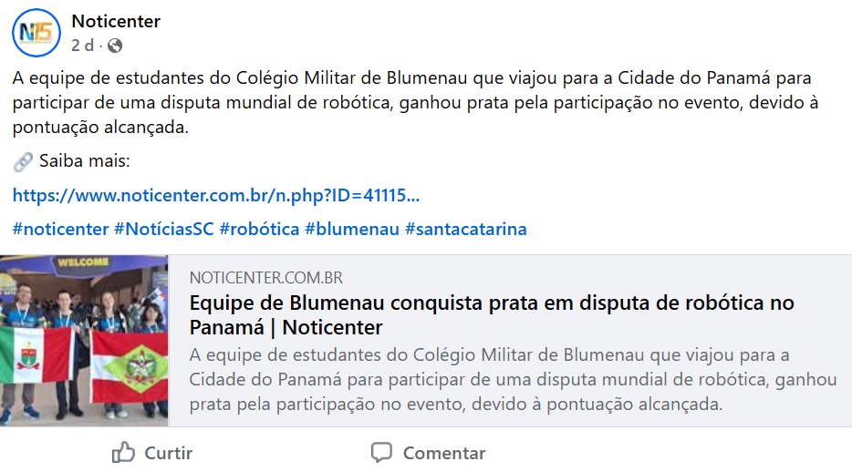Click the speech bubble Comentar icon
852x472 pixels.
coord(381,453)
